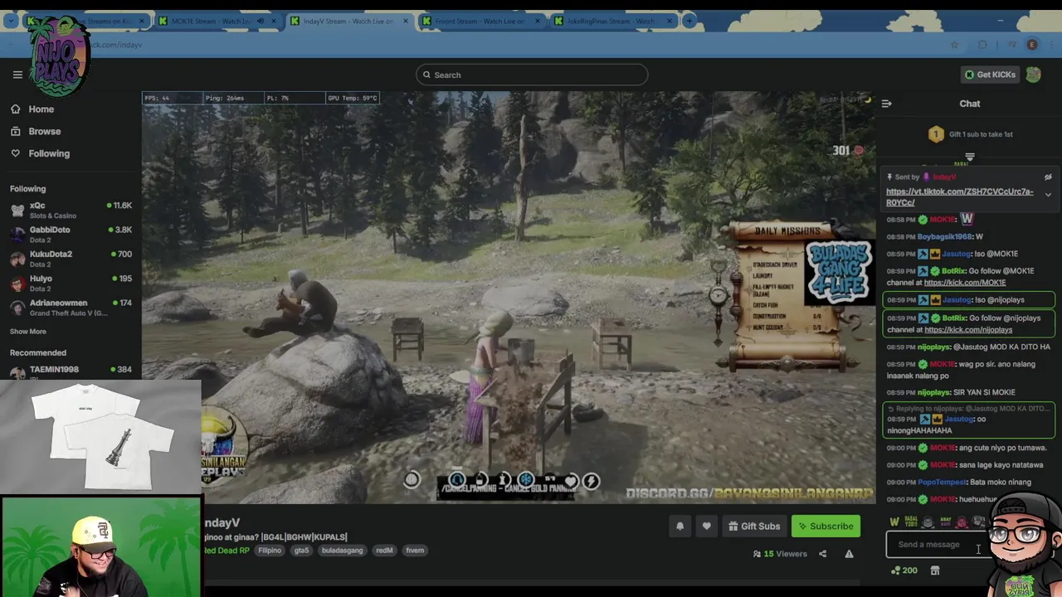Click the redM tag
1062x597 pixels.
(384, 551)
